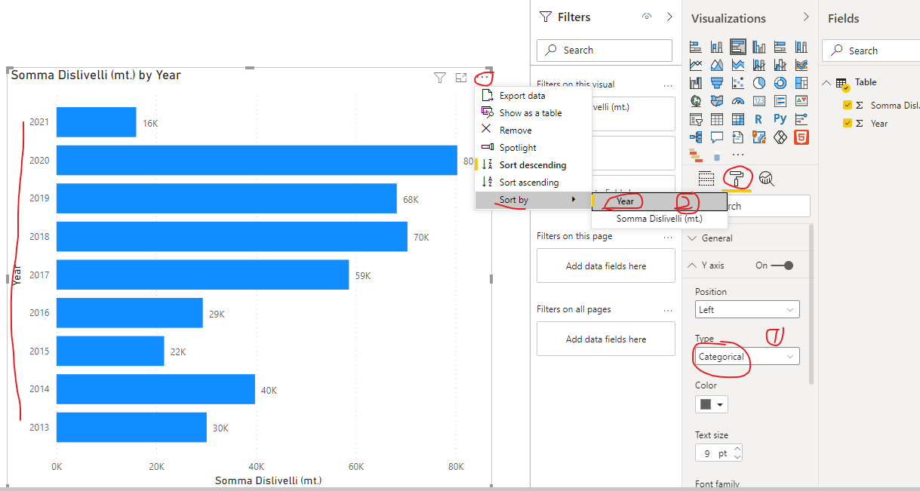Viewport: 920px width, 491px height.
Task: Toggle the Year field checkbox
Action: pos(848,123)
